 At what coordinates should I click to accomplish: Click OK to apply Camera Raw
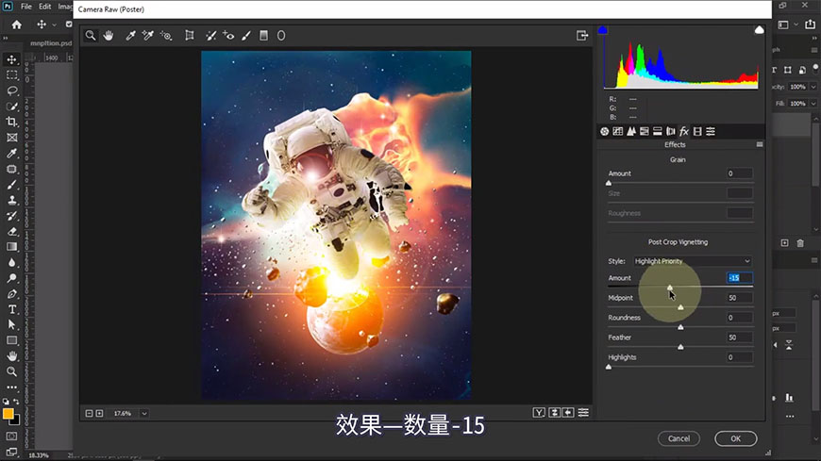click(x=736, y=438)
